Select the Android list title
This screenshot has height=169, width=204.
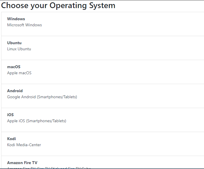15,91
